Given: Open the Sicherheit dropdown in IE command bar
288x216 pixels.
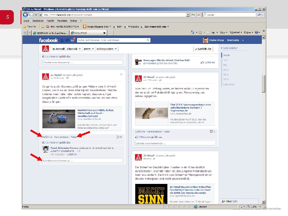Looking at the screenshot, I should click(236, 32).
